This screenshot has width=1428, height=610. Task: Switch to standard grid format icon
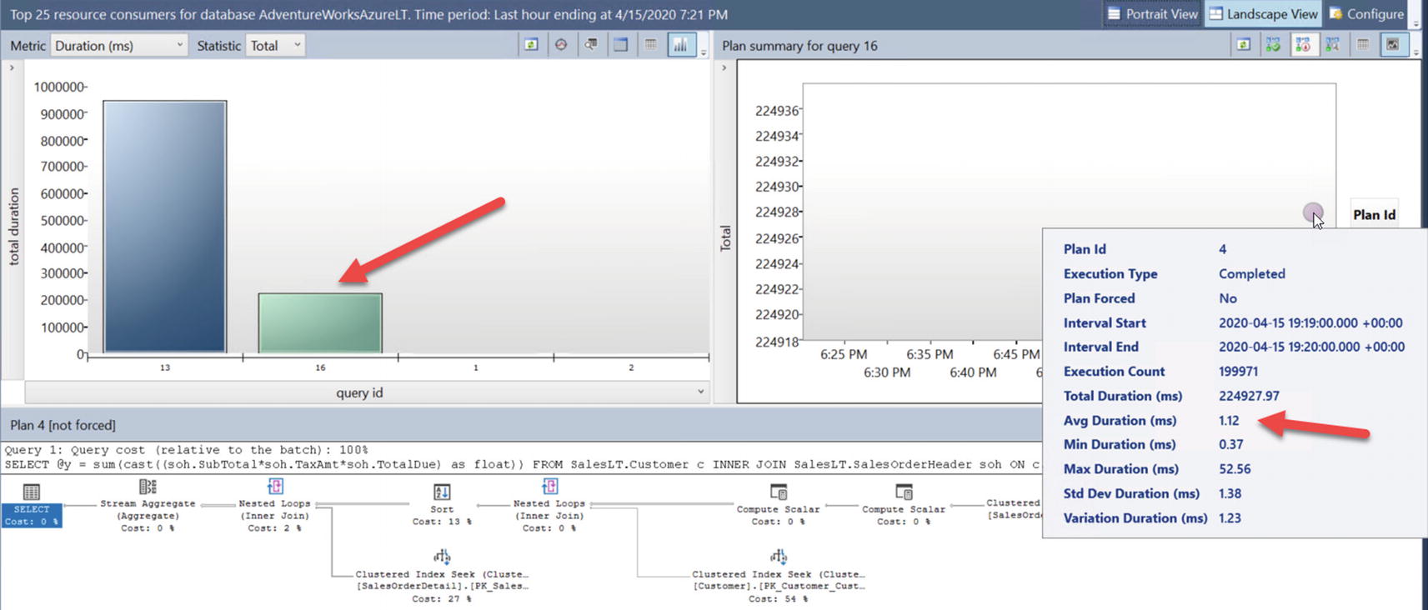651,45
